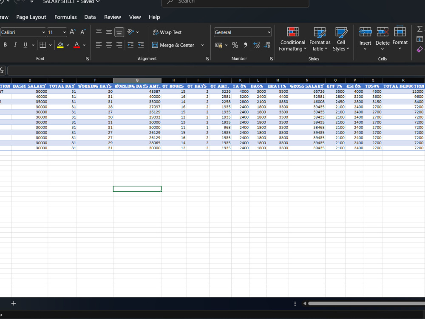Viewport: 425px width, 319px height.
Task: Apply Accounting Number Format
Action: [219, 45]
